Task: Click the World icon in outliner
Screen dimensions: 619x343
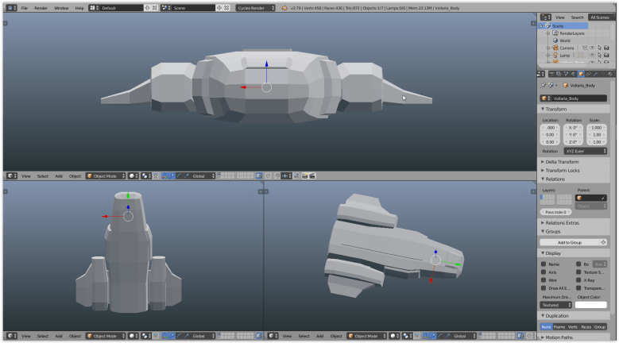Action: click(555, 40)
